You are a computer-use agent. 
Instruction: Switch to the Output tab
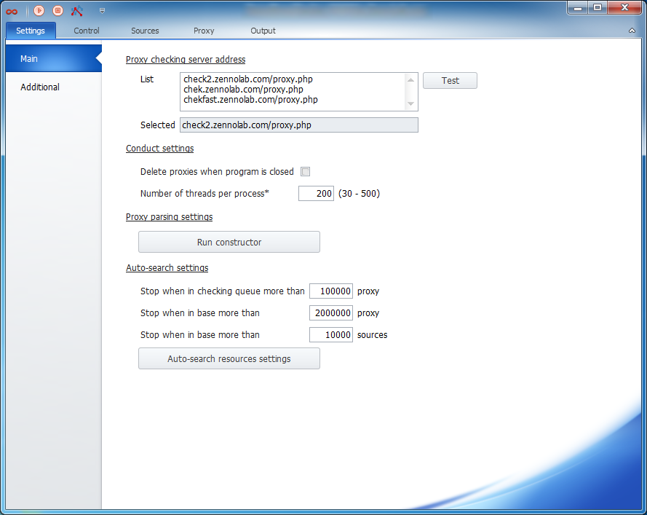[263, 31]
